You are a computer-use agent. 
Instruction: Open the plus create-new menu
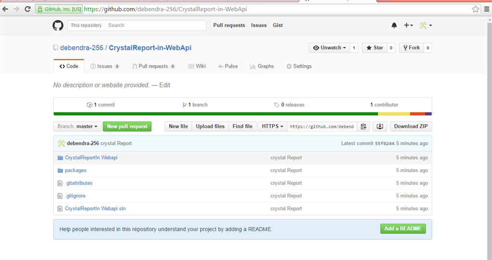[408, 25]
